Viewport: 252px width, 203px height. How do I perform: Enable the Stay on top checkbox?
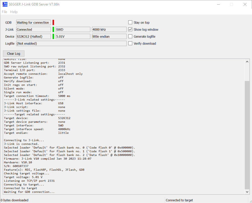click(130, 22)
